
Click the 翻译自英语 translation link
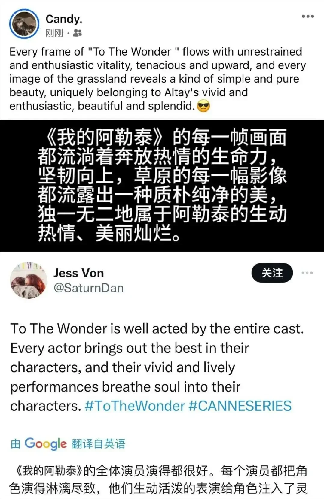tap(98, 444)
